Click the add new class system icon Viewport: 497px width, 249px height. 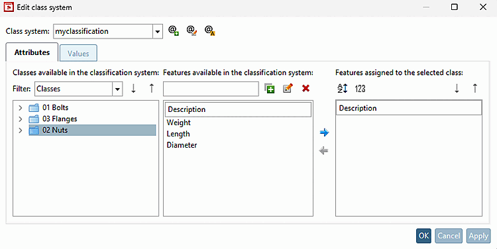coord(174,30)
